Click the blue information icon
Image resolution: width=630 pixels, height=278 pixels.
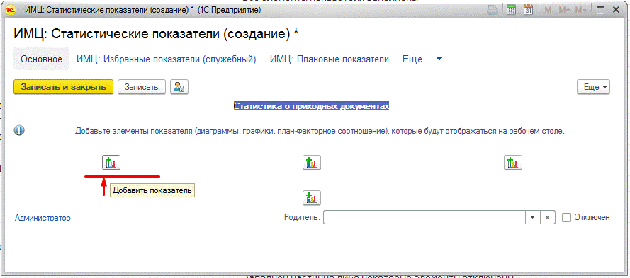[19, 130]
